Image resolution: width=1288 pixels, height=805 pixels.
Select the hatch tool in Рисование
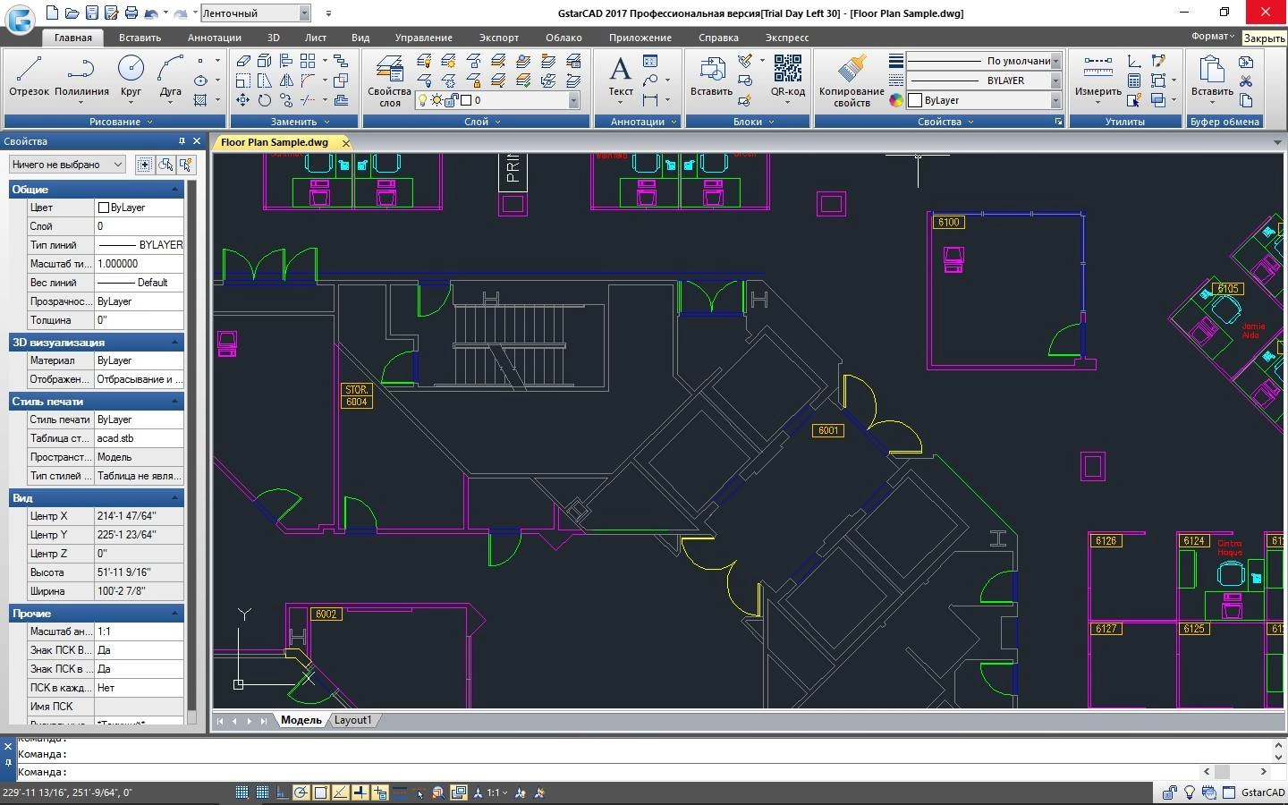pos(200,100)
